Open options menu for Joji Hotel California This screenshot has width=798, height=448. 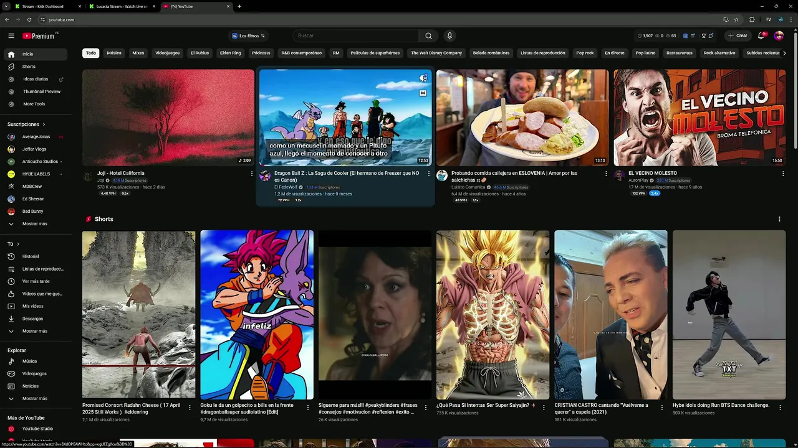point(252,174)
